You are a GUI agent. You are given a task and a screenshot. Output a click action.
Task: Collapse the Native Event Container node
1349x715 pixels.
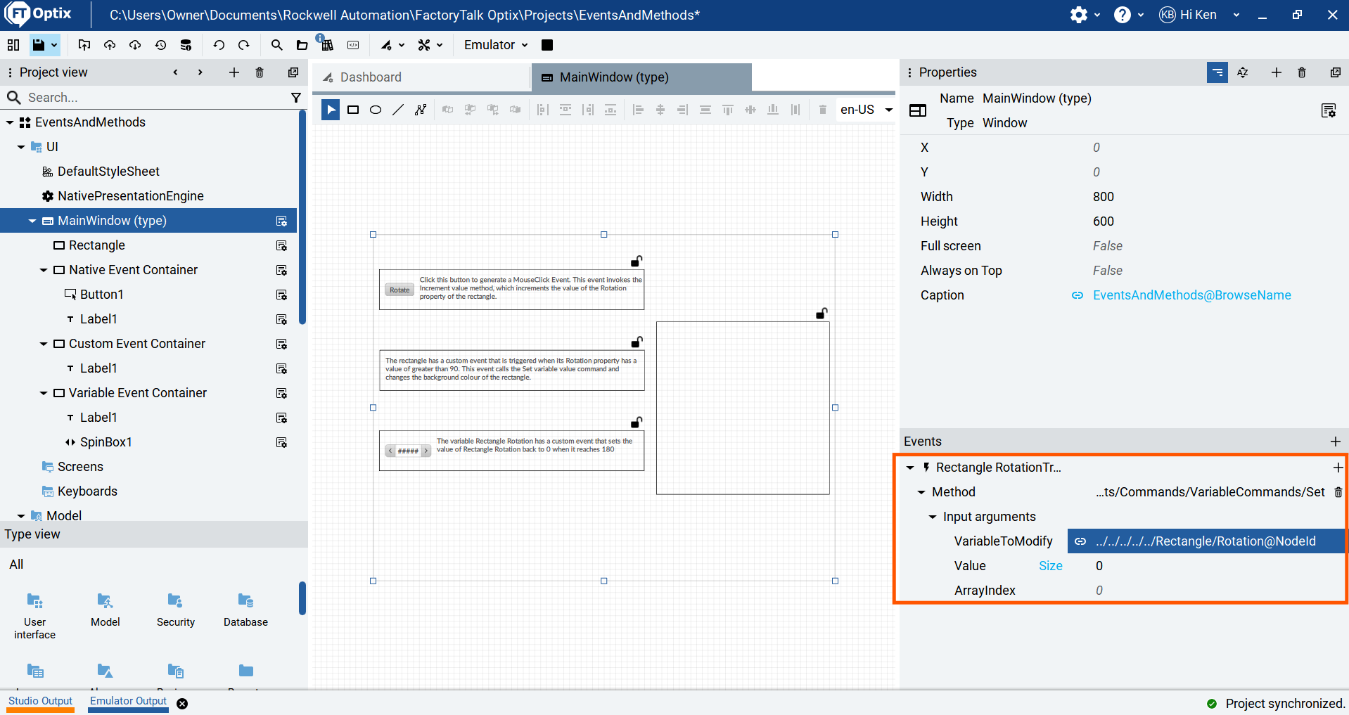tap(44, 270)
